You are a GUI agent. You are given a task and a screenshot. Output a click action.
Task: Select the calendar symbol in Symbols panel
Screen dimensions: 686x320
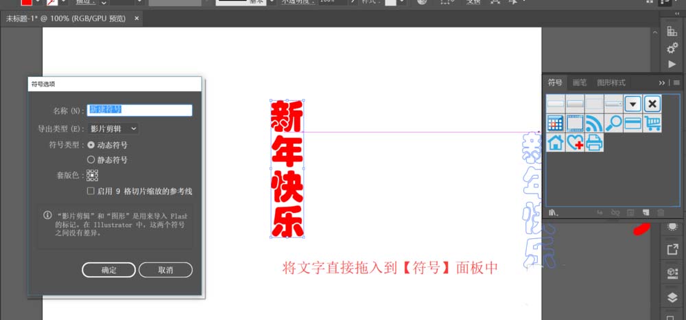[x=556, y=123]
